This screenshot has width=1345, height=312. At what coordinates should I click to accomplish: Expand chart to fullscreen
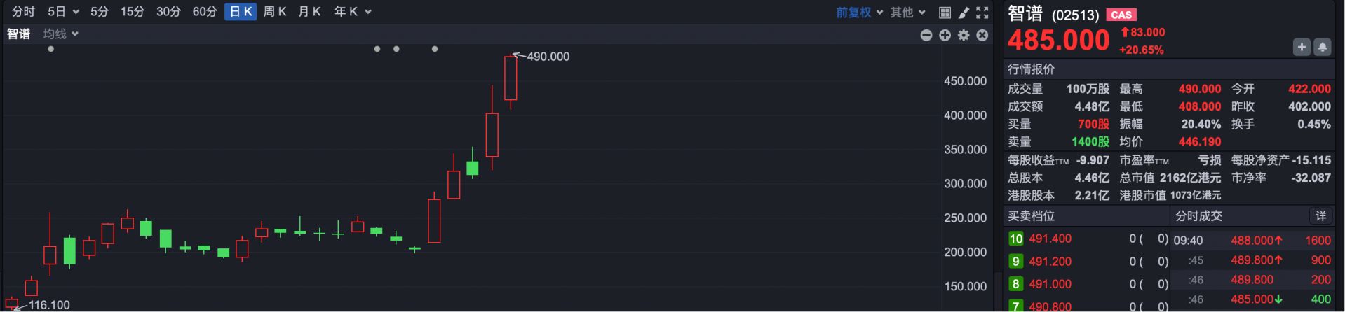982,13
